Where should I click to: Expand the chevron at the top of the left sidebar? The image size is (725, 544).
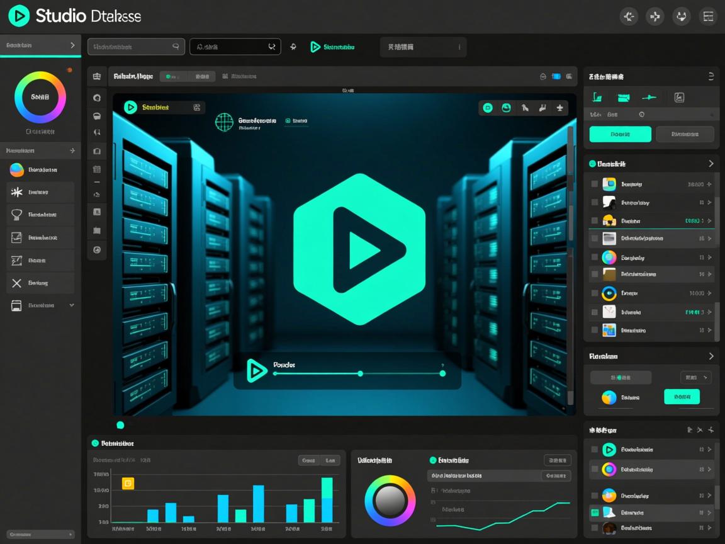point(72,45)
